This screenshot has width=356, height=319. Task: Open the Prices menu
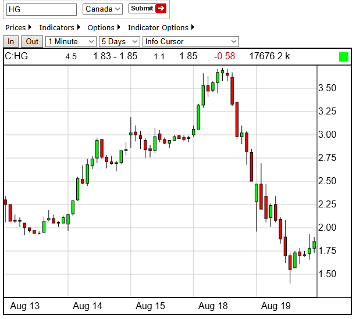(18, 28)
